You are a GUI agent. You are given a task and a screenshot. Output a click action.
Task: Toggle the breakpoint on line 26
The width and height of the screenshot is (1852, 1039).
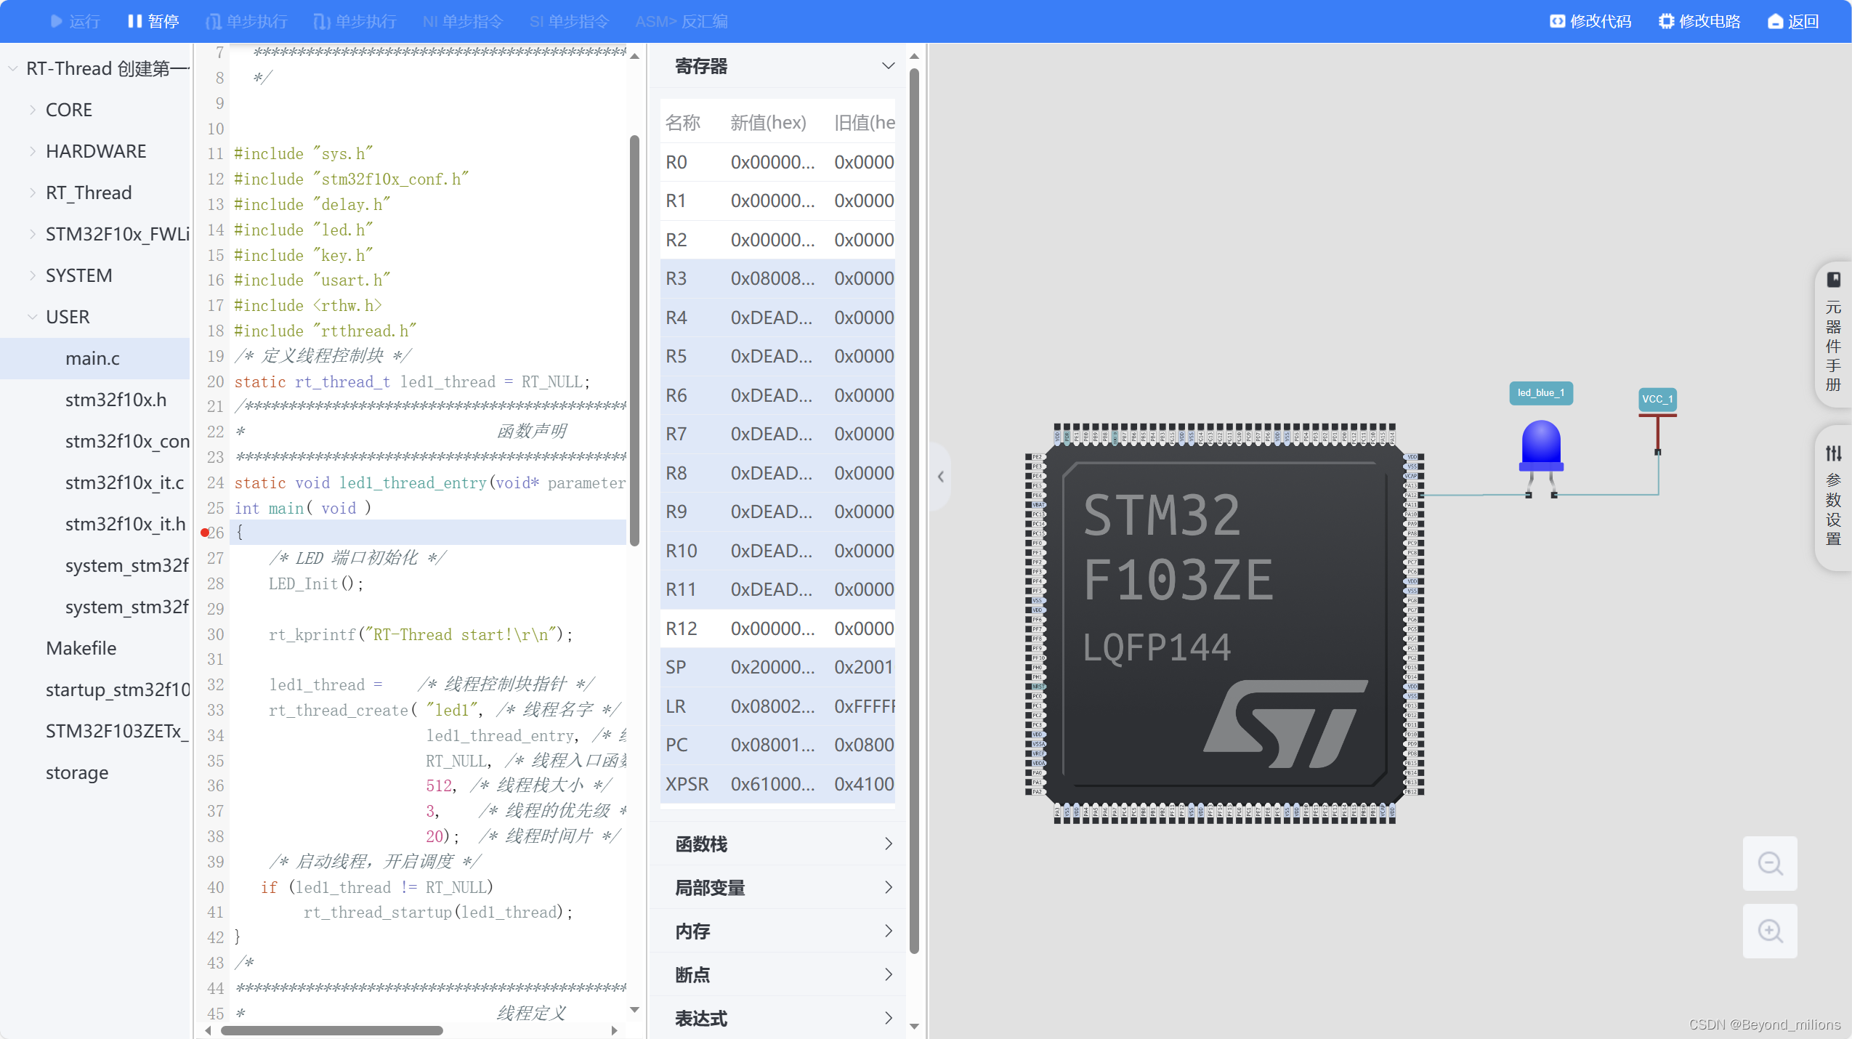point(206,533)
